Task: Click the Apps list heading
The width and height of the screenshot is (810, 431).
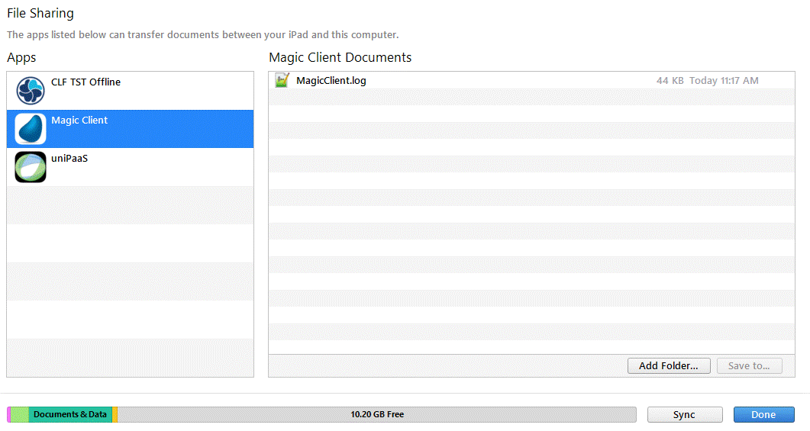Action: point(21,58)
